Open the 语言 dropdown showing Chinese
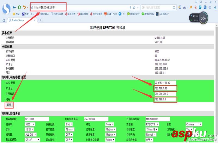The height and width of the screenshot is (143, 218). pos(194,124)
